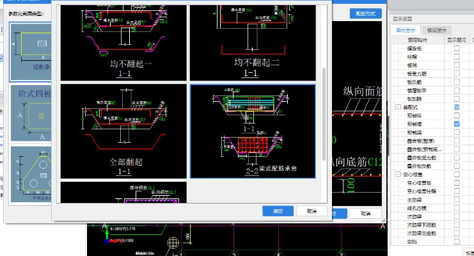Screen dimensions: 474x256
Task: Select the 预制梁 row label
Action: (x=414, y=132)
